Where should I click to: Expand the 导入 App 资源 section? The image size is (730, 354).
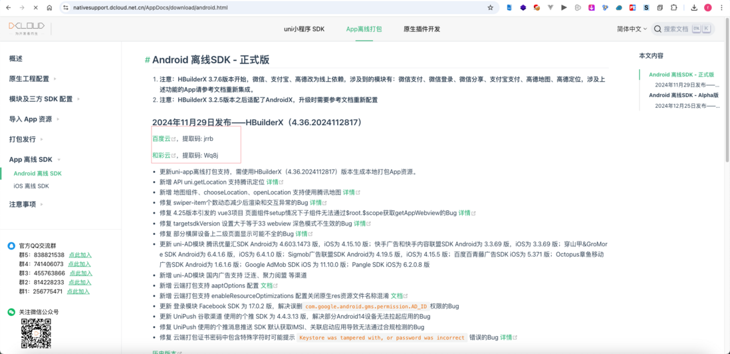pyautogui.click(x=34, y=118)
